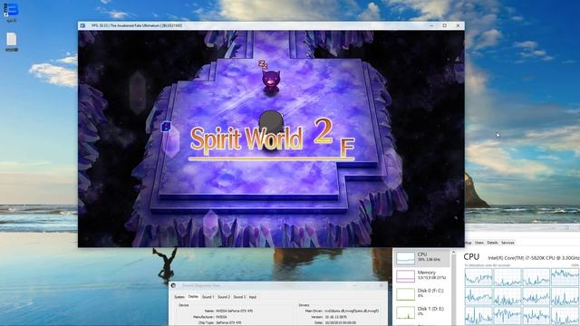580x326 pixels.
Task: Click the game window's title bar icon
Action: coord(82,25)
